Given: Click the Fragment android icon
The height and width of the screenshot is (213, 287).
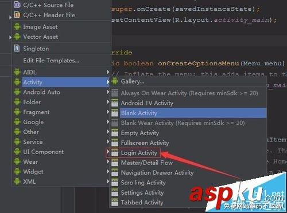Looking at the screenshot, I should point(17,112).
